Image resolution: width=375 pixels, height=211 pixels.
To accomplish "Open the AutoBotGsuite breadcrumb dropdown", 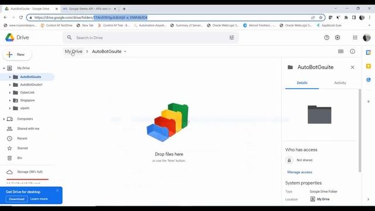I will click(x=125, y=52).
